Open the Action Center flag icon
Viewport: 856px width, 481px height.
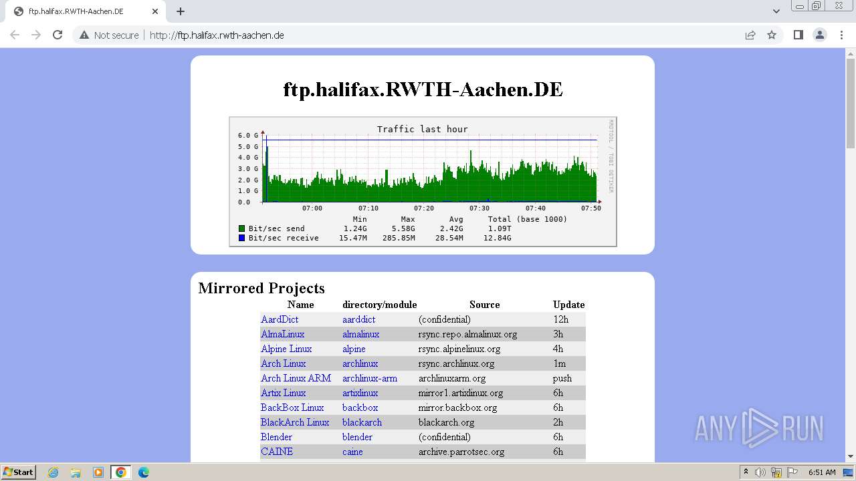[792, 472]
